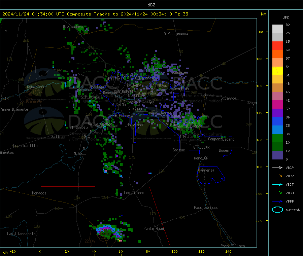Viewport: 303px width, 256px height.
Task: Click the dBZ title at top center
Action: (x=151, y=5)
